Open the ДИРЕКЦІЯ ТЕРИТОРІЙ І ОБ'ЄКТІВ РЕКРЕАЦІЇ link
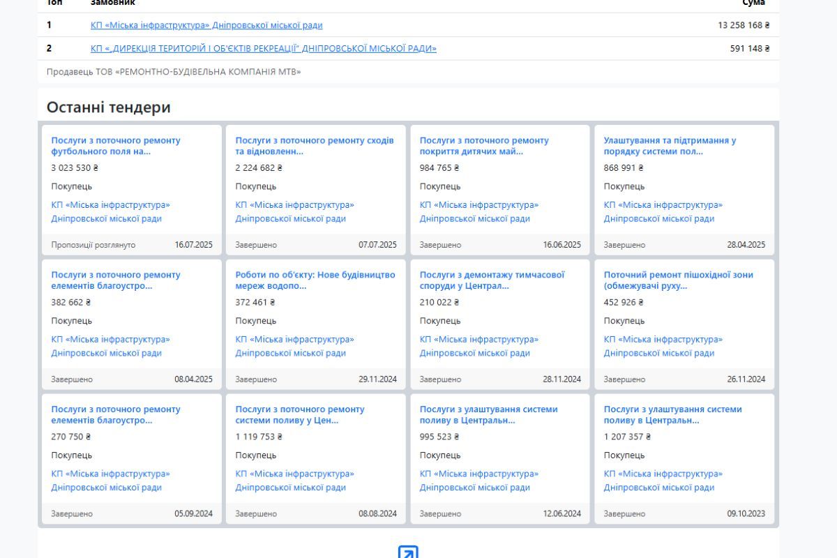837x558 pixels. click(x=264, y=49)
